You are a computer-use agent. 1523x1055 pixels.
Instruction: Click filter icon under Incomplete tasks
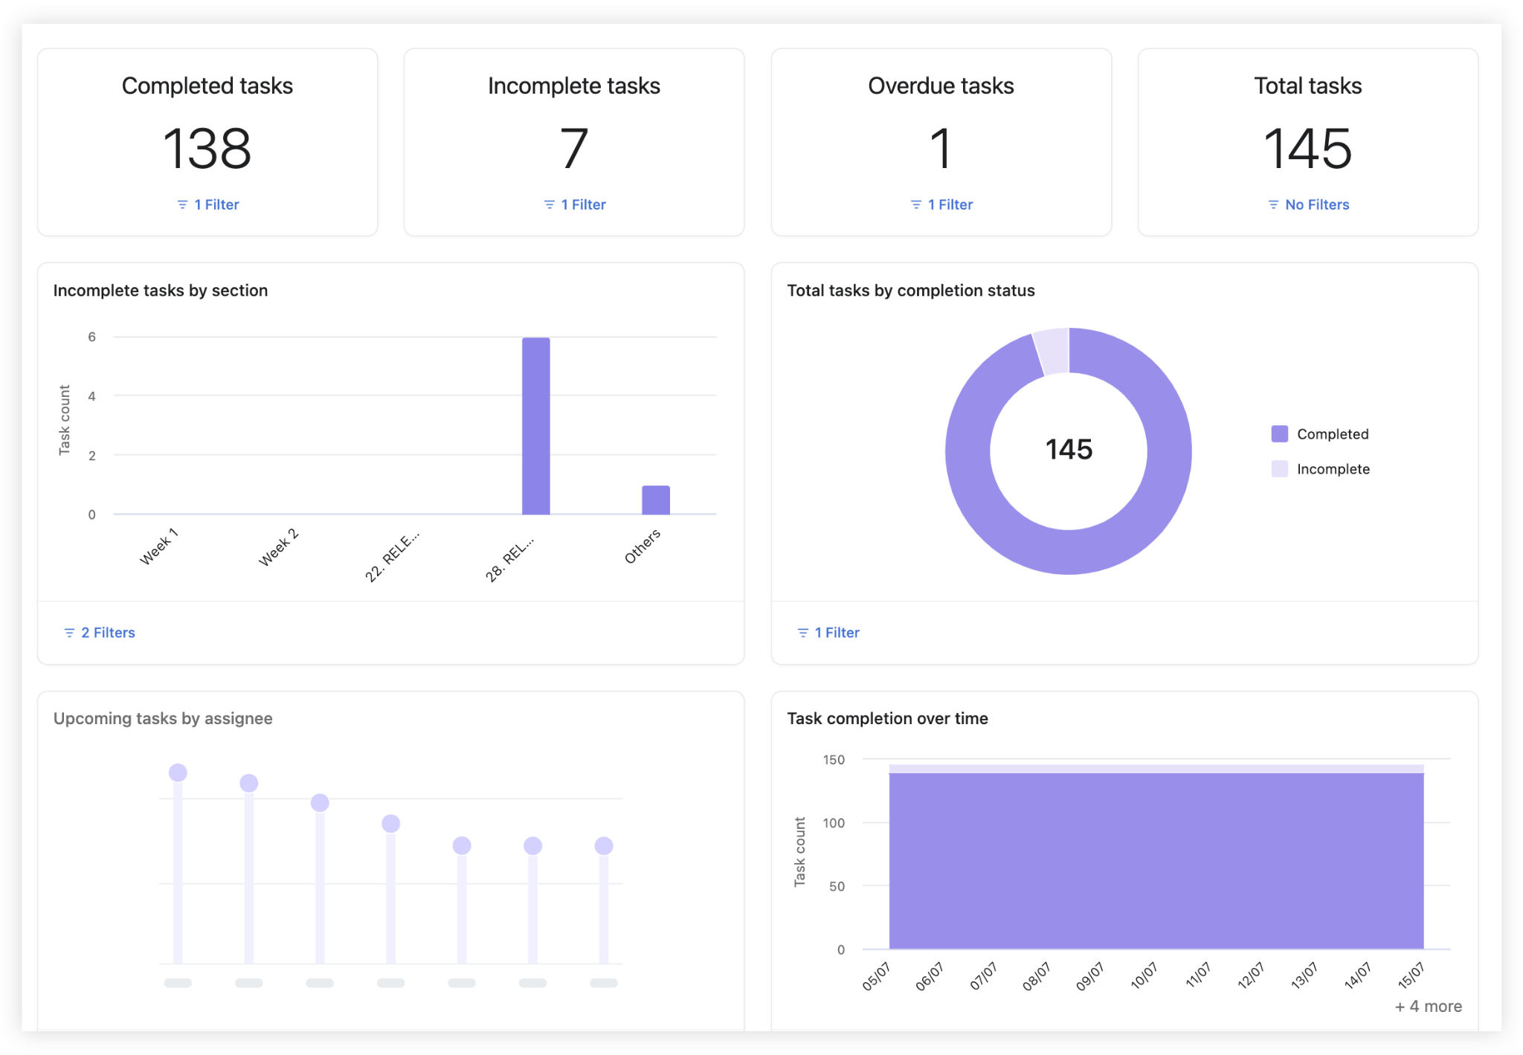549,204
